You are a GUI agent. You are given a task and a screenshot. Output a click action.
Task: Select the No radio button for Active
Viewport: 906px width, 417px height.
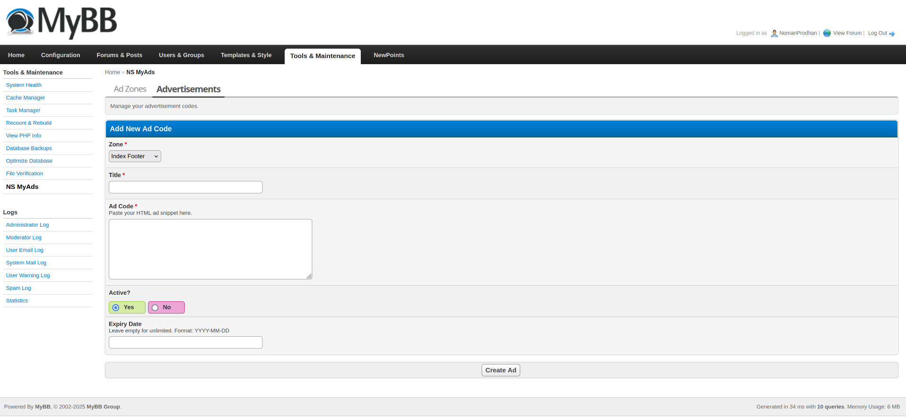(x=155, y=307)
